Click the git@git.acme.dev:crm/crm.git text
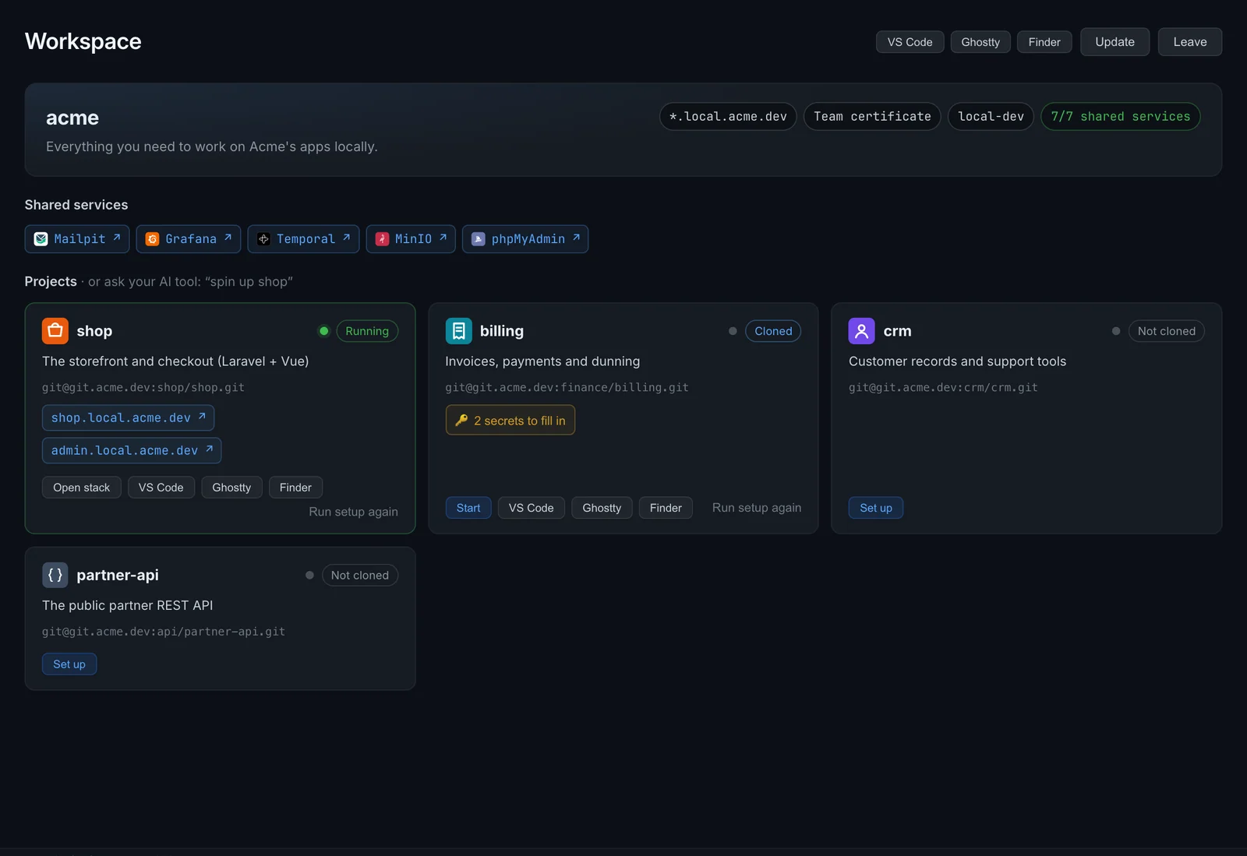The width and height of the screenshot is (1247, 856). (943, 387)
